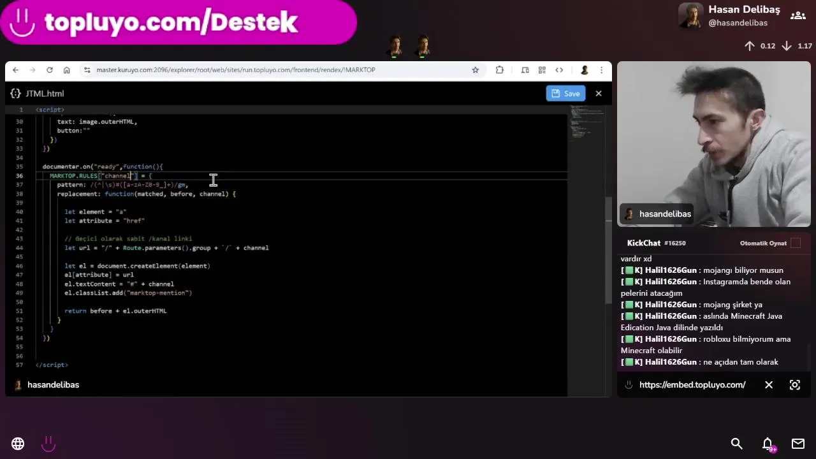Open the globe language icon
This screenshot has width=816, height=459.
(x=18, y=444)
